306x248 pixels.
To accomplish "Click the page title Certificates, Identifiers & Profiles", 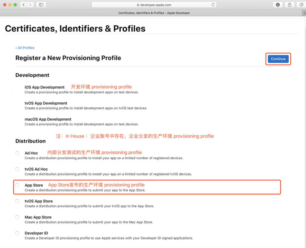I will coord(75,29).
